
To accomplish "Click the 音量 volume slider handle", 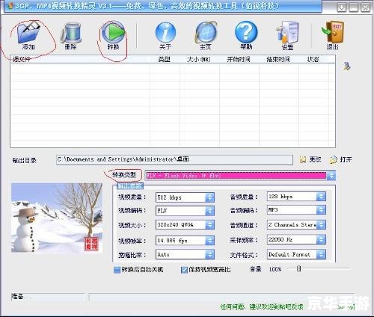I will click(298, 268).
